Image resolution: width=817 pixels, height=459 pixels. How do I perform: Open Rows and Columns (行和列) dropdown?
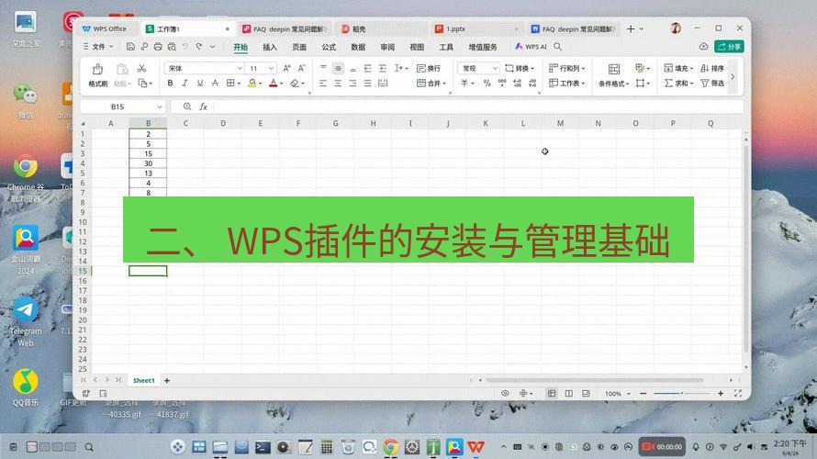(567, 68)
